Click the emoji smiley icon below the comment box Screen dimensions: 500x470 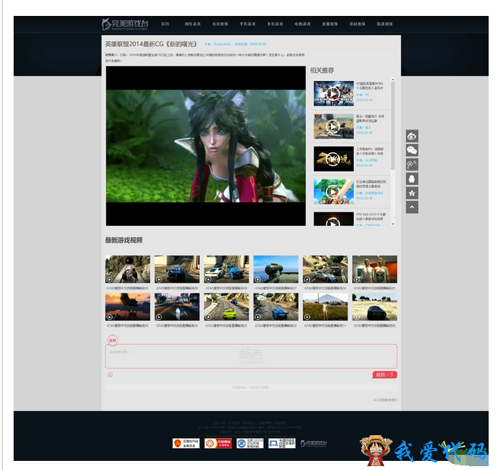click(110, 374)
